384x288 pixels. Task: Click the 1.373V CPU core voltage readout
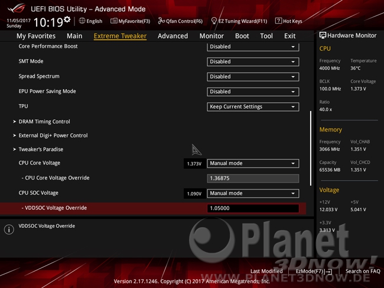point(194,163)
